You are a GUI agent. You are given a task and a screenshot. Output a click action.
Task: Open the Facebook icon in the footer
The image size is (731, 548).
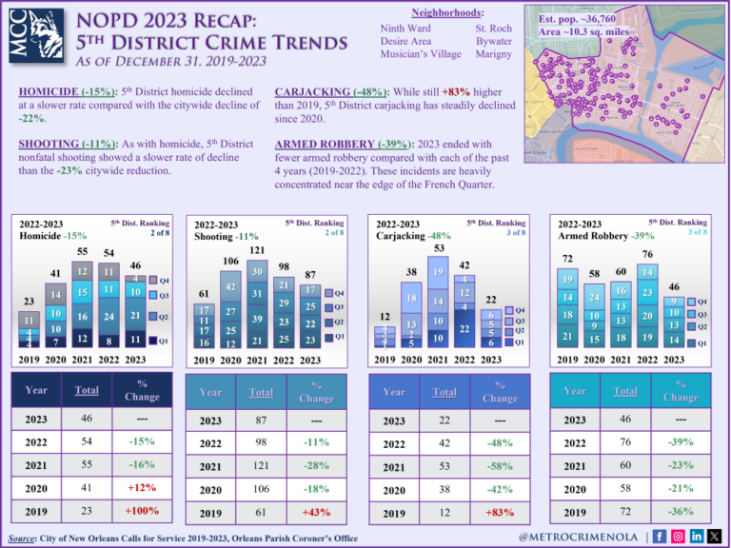tap(660, 537)
